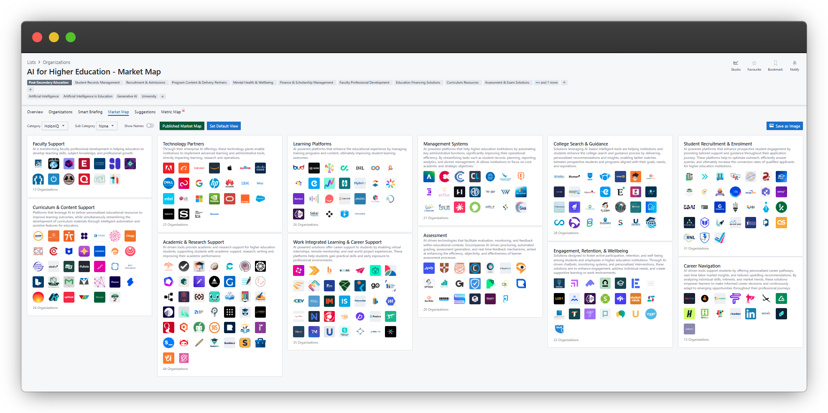Open the Sakai logo tile

tap(314, 214)
